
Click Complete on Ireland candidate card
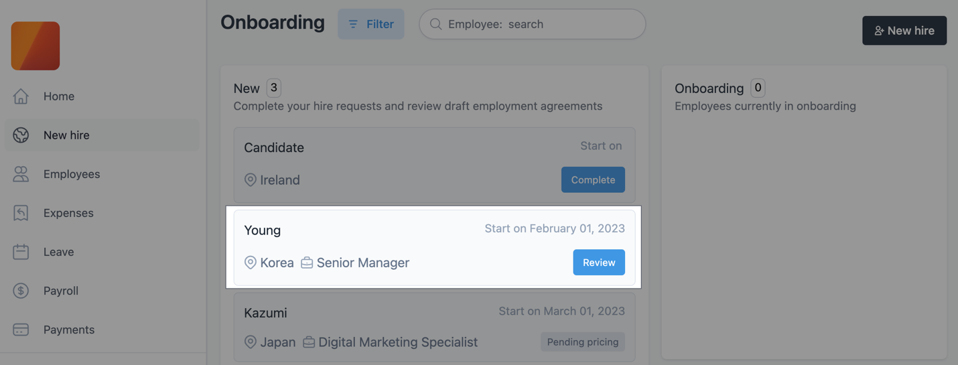[593, 179]
